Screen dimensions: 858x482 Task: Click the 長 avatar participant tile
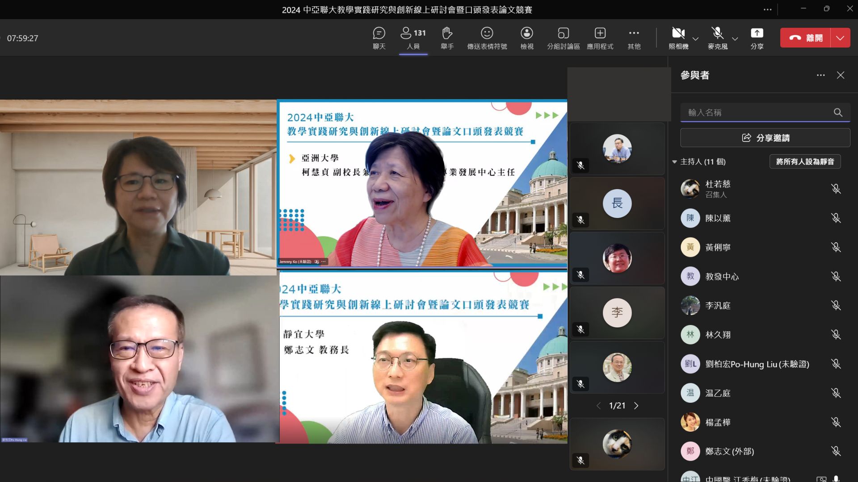617,204
